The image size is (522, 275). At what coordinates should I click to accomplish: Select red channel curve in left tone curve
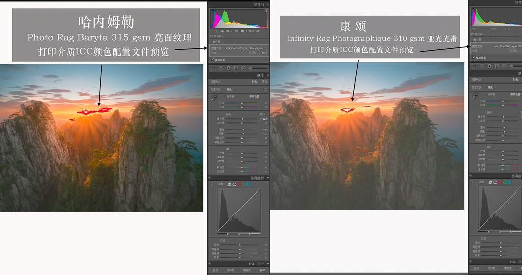tap(239, 184)
